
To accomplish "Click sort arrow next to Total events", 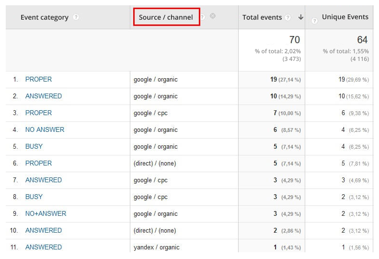I will (x=300, y=17).
